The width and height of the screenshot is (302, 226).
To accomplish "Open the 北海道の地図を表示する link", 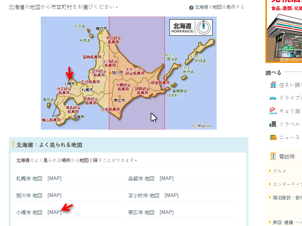I will coord(220,7).
